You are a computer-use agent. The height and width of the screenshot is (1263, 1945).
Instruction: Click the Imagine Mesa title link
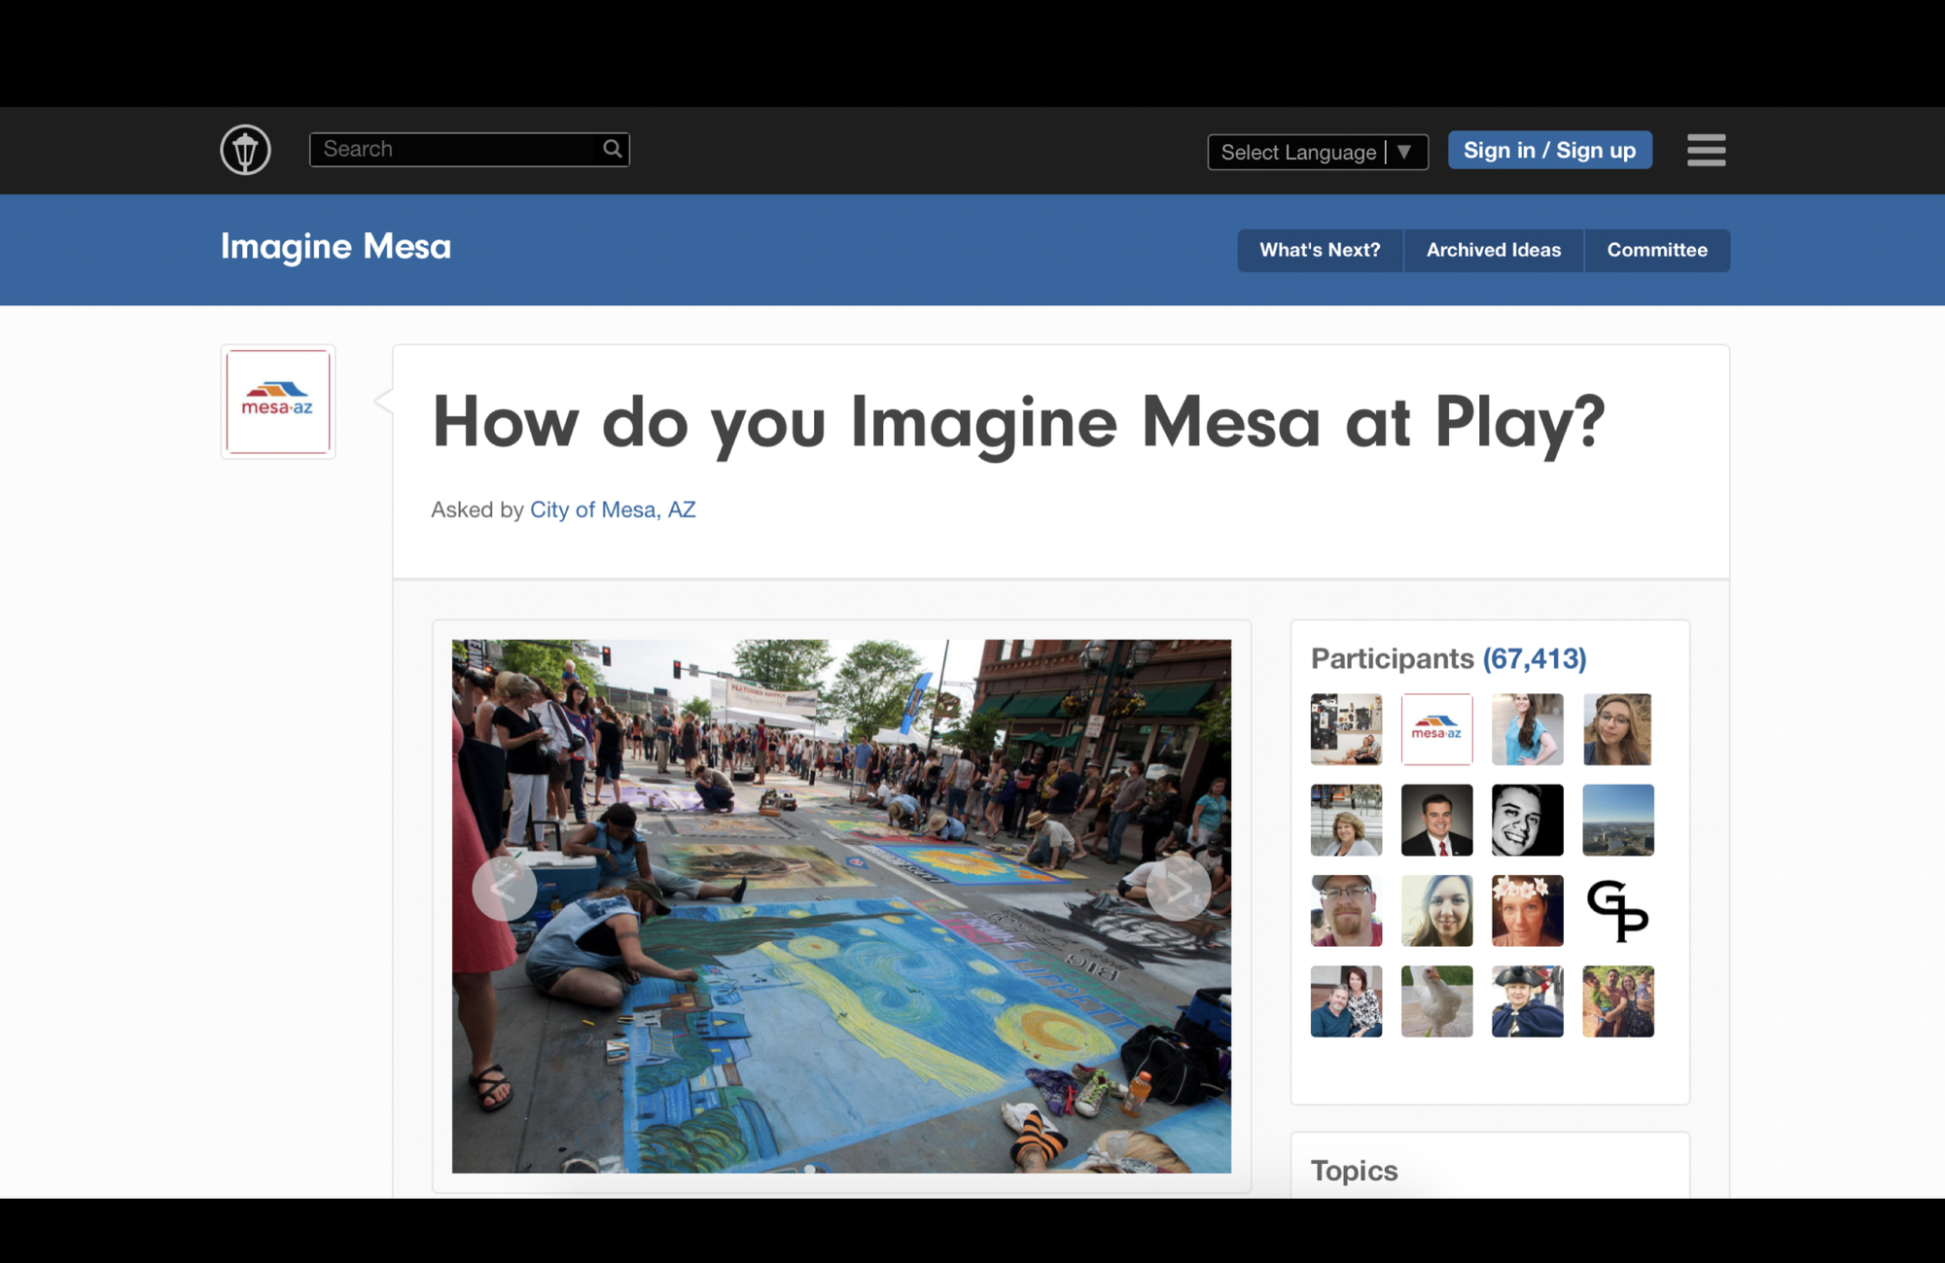click(x=336, y=247)
